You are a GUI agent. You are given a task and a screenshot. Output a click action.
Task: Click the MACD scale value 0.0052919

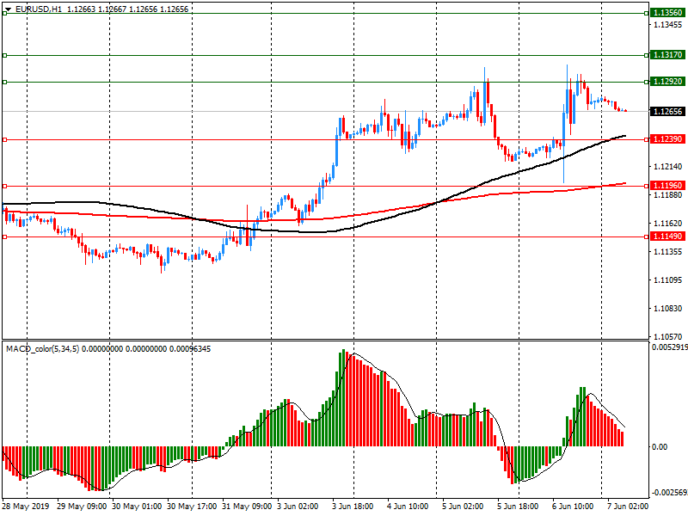670,347
